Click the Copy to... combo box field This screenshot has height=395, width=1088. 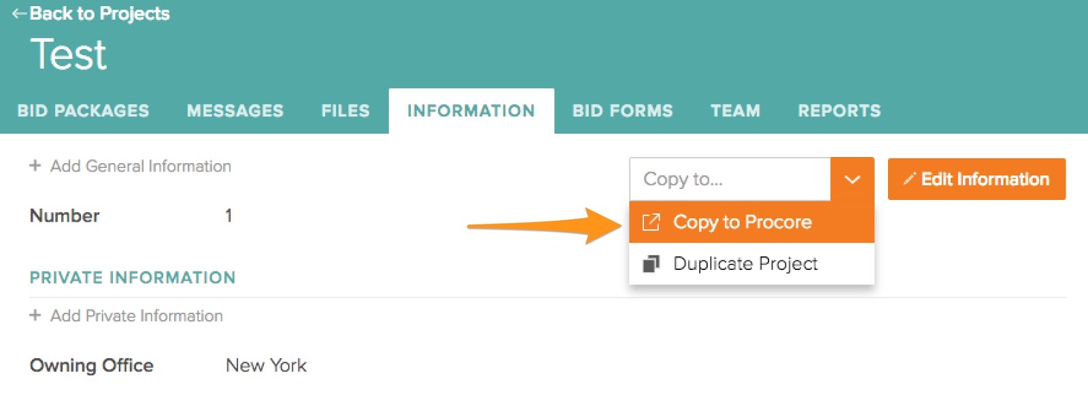[x=730, y=179]
